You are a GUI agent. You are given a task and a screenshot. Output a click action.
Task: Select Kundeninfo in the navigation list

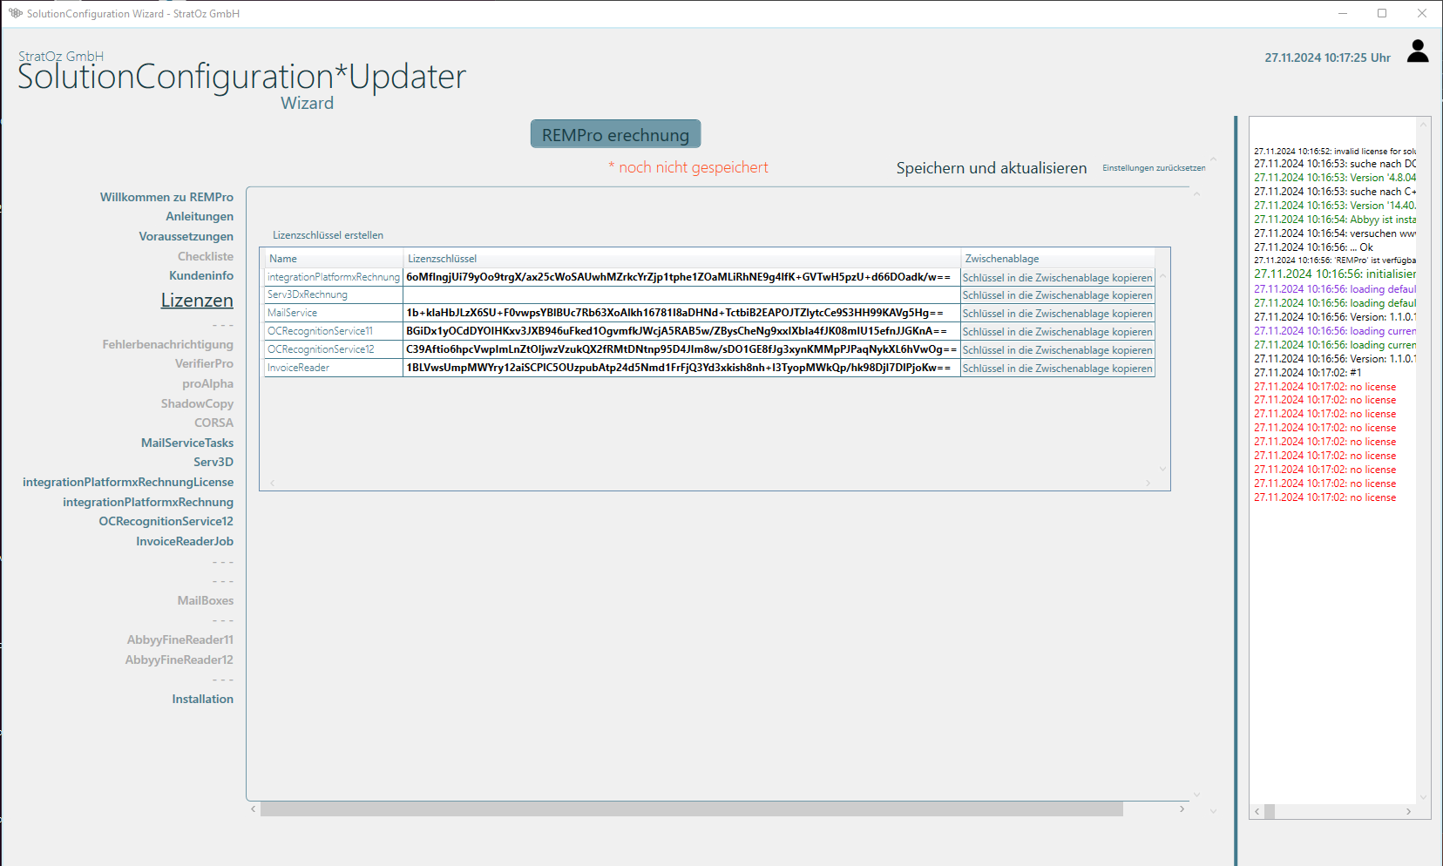(201, 275)
